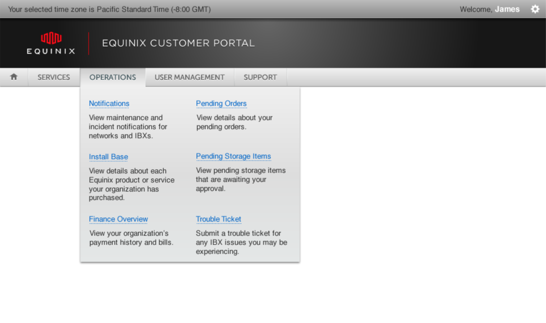Click the Pacific Standard Time zone notice
Image resolution: width=546 pixels, height=323 pixels.
click(110, 9)
